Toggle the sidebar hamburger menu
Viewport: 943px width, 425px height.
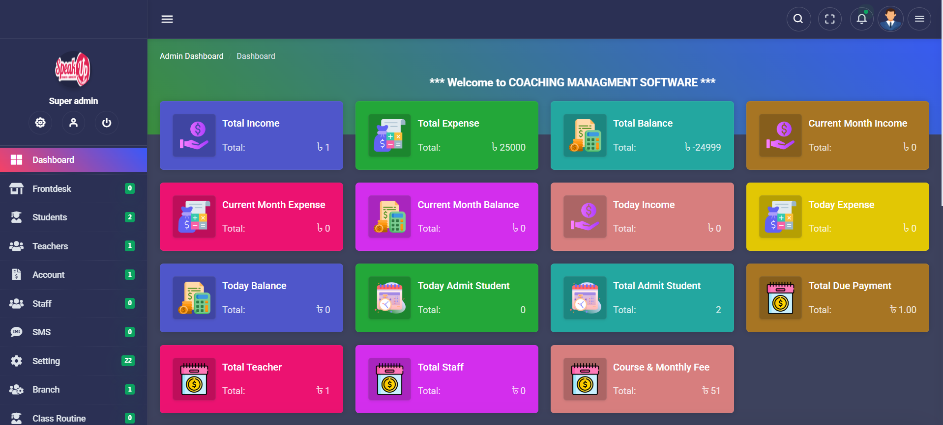click(x=167, y=19)
